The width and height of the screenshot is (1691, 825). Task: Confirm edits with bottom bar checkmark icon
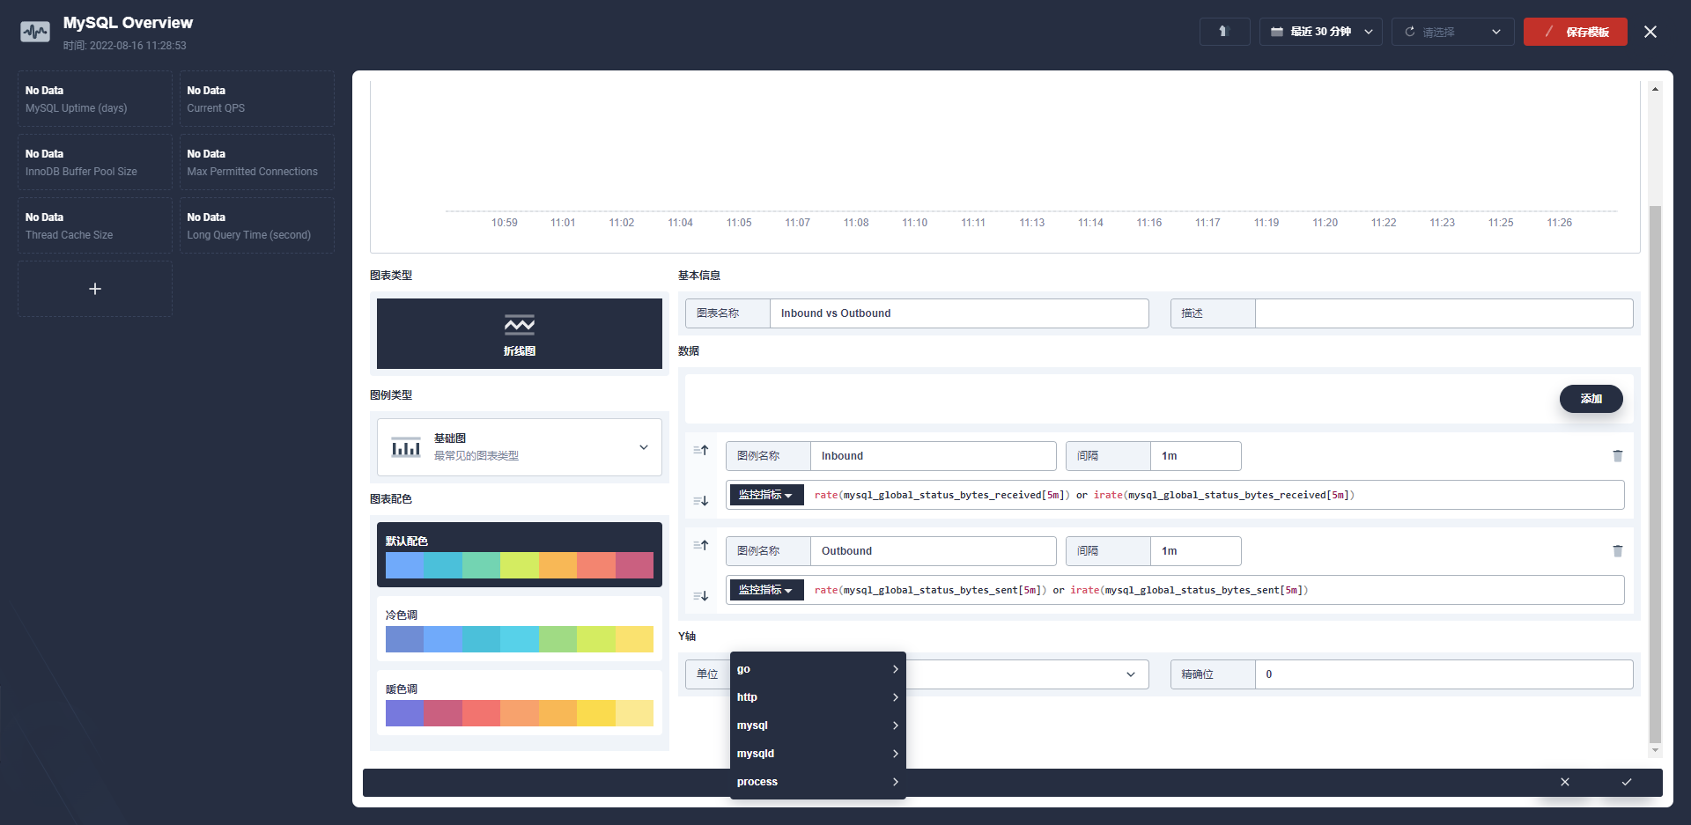pyautogui.click(x=1627, y=782)
